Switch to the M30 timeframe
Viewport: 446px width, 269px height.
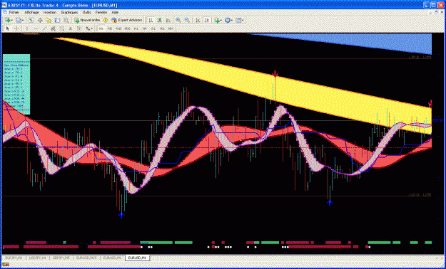coord(128,28)
